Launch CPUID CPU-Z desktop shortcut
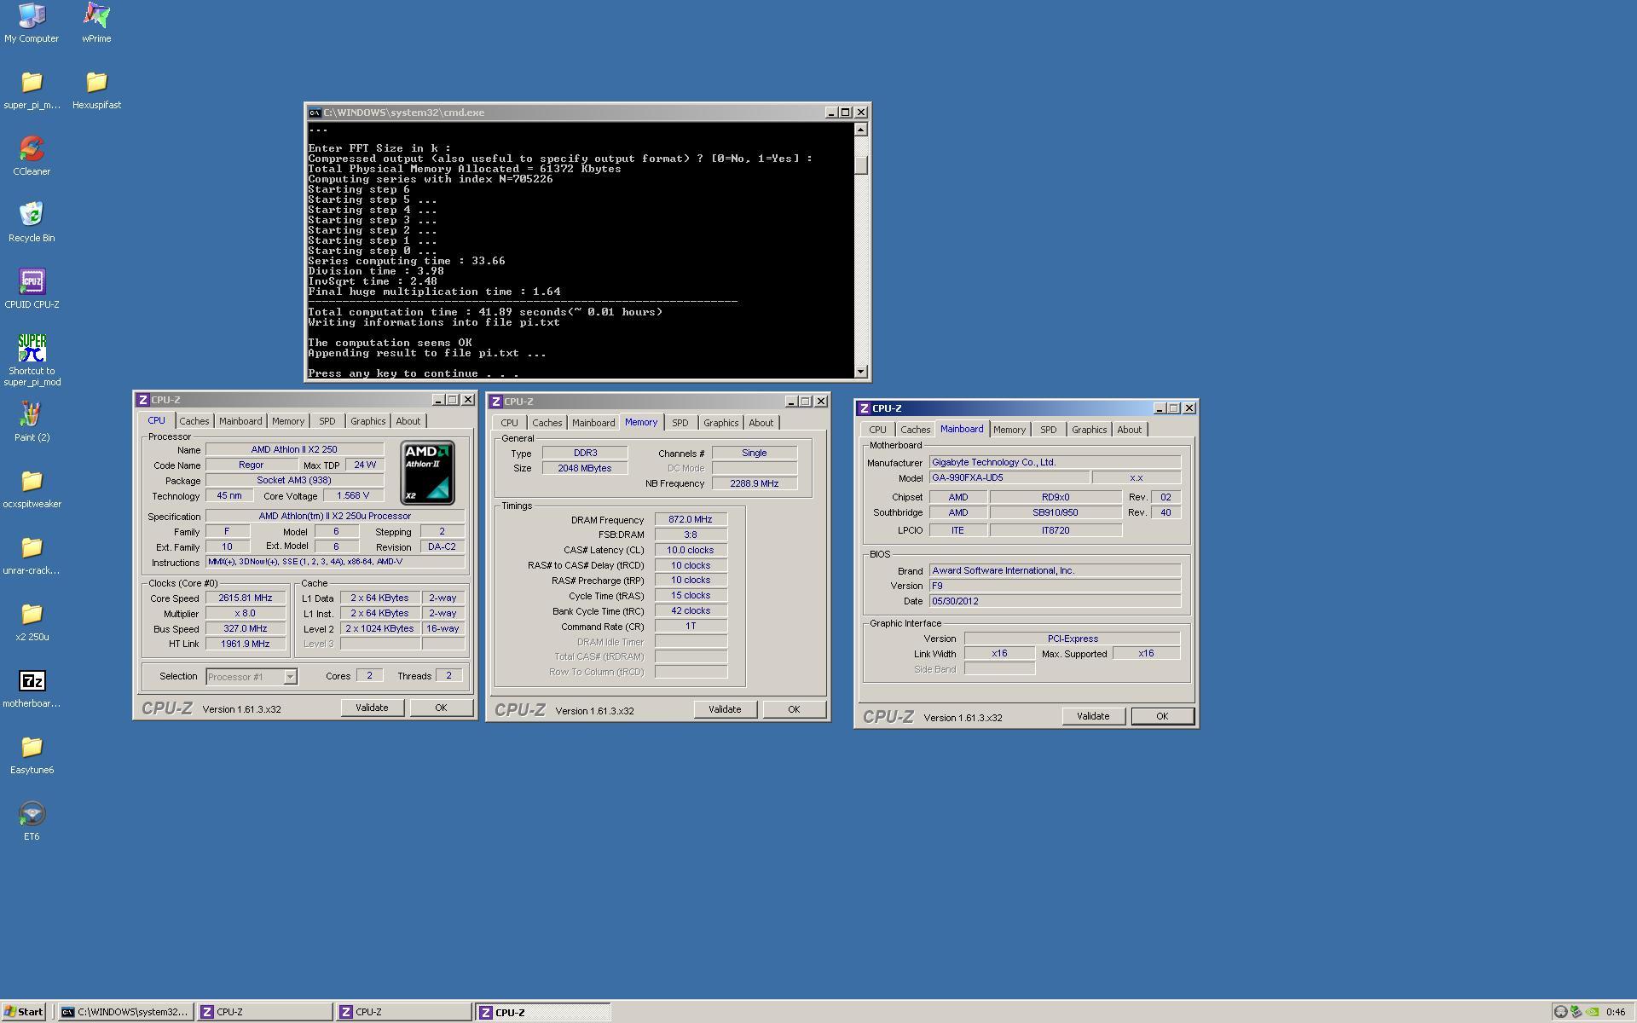 pos(32,289)
